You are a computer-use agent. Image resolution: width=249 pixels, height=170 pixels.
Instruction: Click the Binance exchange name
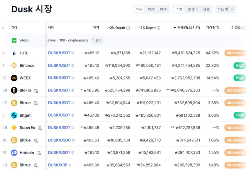point(27,65)
